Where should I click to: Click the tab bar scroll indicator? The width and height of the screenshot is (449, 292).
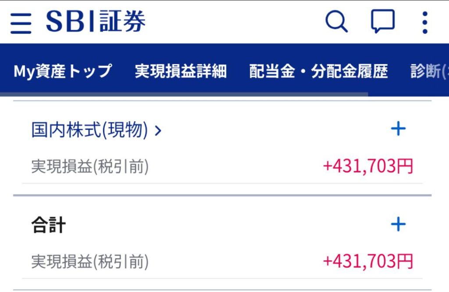184,94
